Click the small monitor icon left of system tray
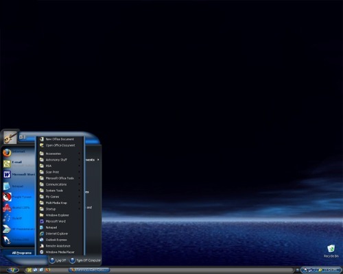Viewport: 343px width, 274px height. [x=297, y=270]
